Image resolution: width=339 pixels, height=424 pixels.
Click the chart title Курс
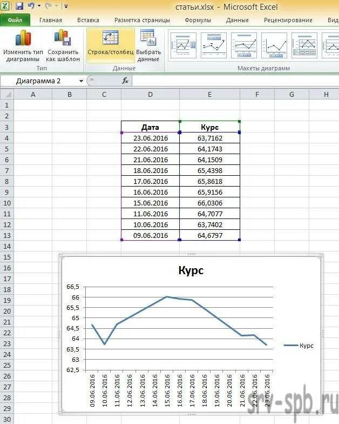point(191,270)
